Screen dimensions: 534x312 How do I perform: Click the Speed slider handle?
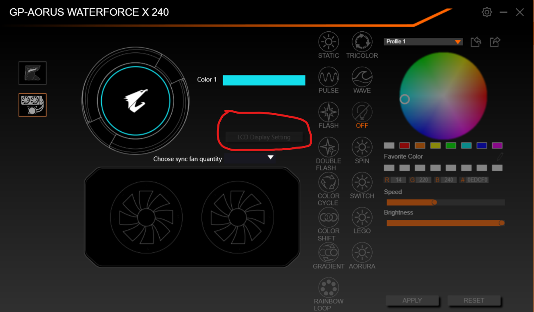tap(434, 202)
